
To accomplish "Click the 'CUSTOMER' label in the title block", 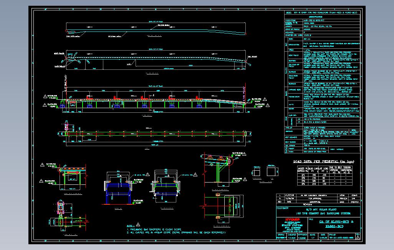I will point(283,208).
